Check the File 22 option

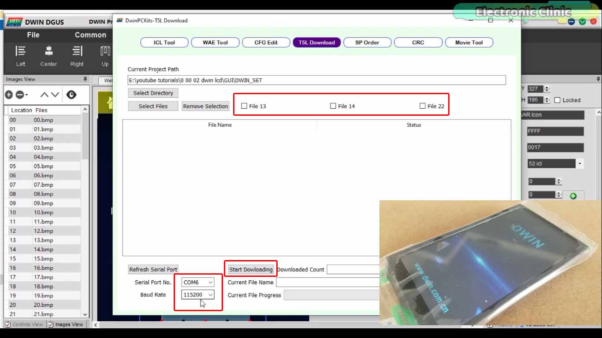pos(423,106)
